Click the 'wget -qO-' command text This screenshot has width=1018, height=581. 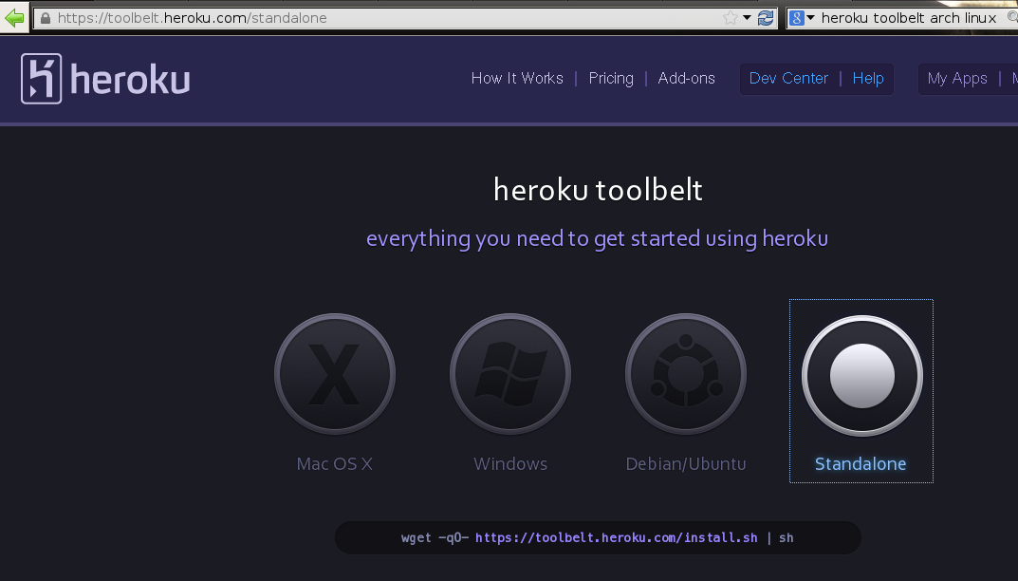tap(435, 537)
